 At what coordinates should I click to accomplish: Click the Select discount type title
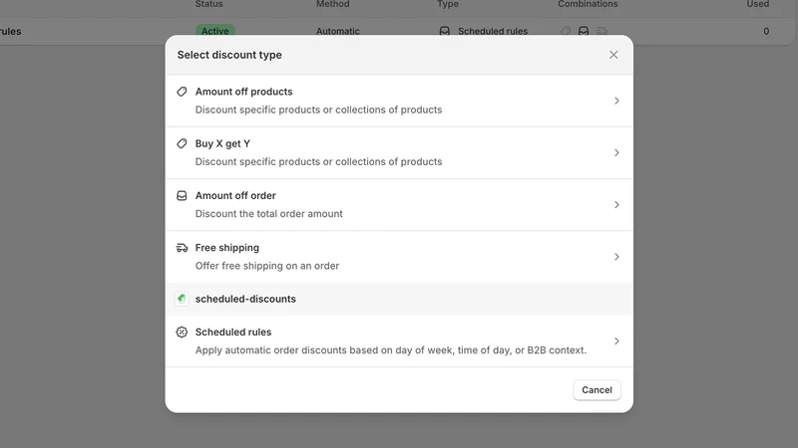[x=229, y=55]
